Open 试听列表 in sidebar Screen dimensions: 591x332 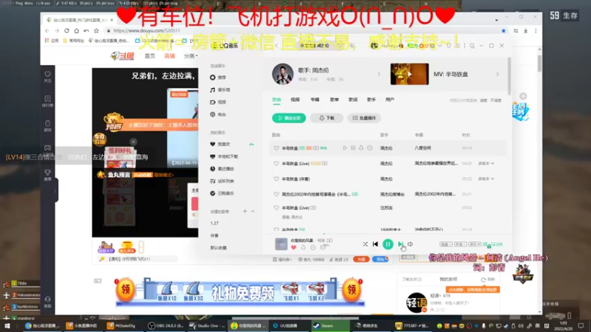[x=222, y=181]
